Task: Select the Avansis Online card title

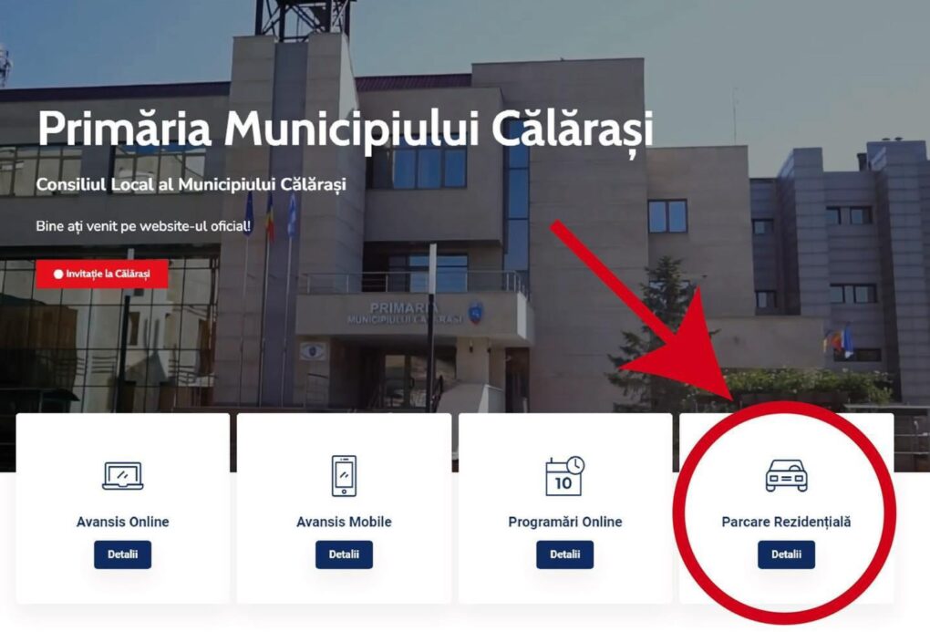Action: (123, 522)
